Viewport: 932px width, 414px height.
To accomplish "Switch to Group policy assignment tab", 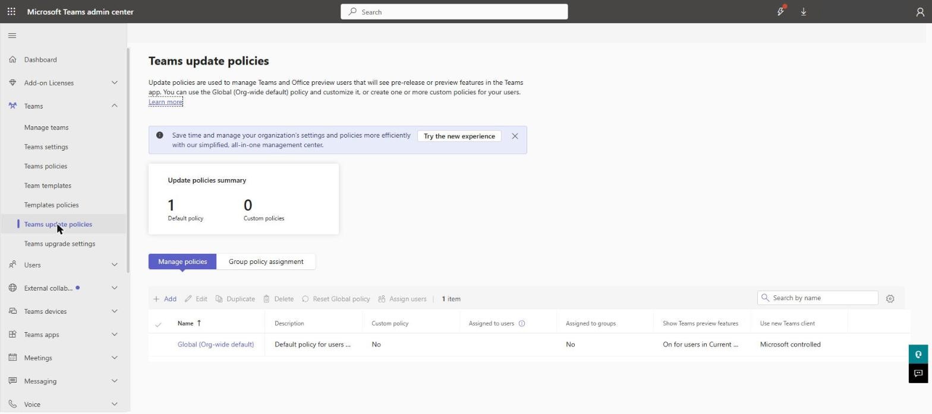I will click(266, 262).
